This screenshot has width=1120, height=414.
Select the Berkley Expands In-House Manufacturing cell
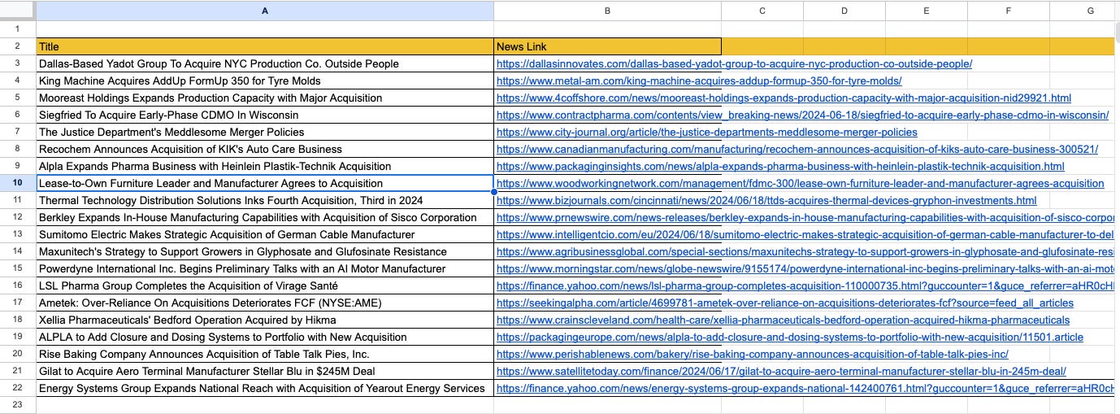(x=265, y=217)
